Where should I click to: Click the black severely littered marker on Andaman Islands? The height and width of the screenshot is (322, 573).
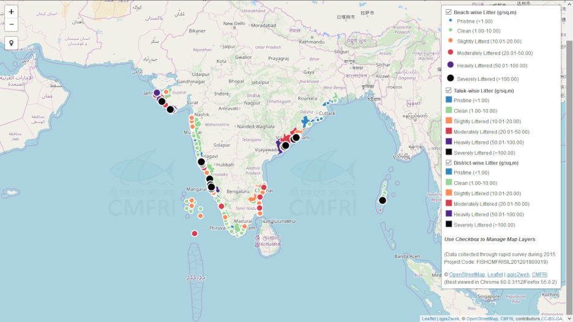pos(382,200)
